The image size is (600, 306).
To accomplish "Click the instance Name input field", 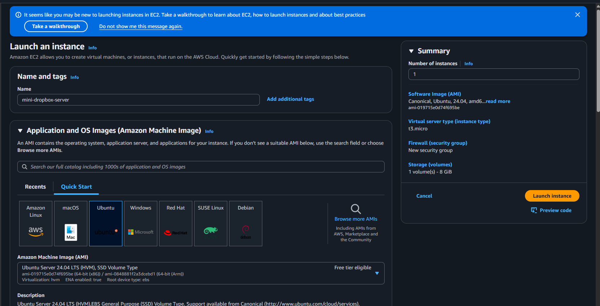I will coord(139,100).
